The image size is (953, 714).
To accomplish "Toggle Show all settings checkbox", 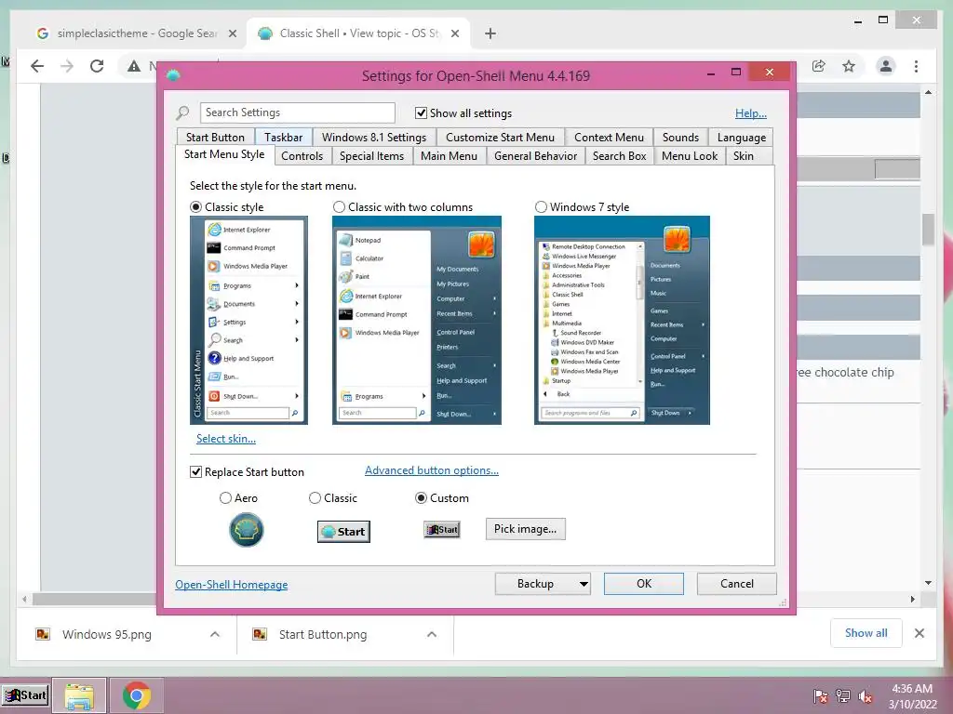I will [x=421, y=112].
